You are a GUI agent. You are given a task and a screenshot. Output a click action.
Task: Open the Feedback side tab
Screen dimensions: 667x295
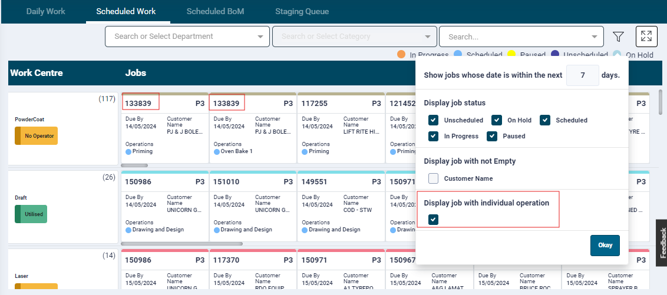click(x=662, y=243)
